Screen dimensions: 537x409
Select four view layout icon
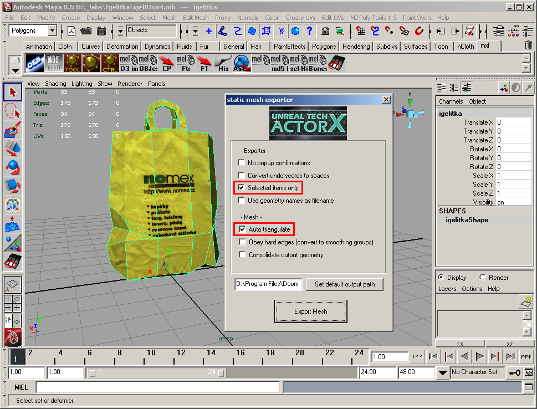(x=13, y=303)
